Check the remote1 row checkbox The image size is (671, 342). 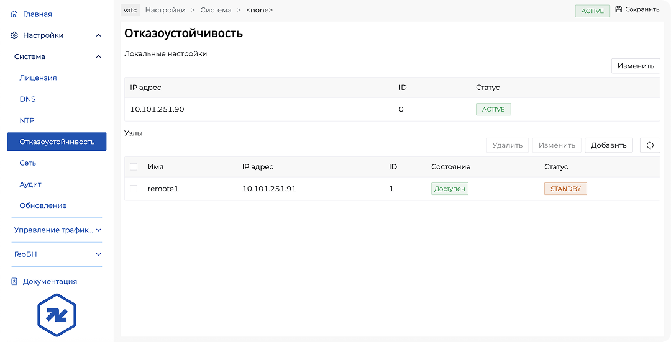click(134, 189)
